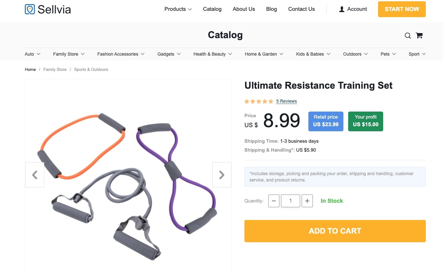443x274 pixels.
Task: Click the Sellvia logo icon
Action: coord(29,9)
